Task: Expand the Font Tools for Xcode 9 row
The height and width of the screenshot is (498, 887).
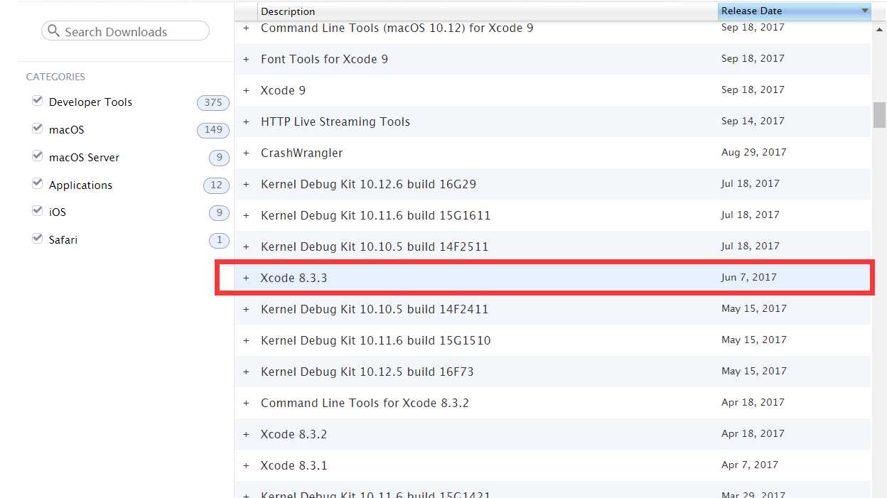Action: tap(246, 59)
